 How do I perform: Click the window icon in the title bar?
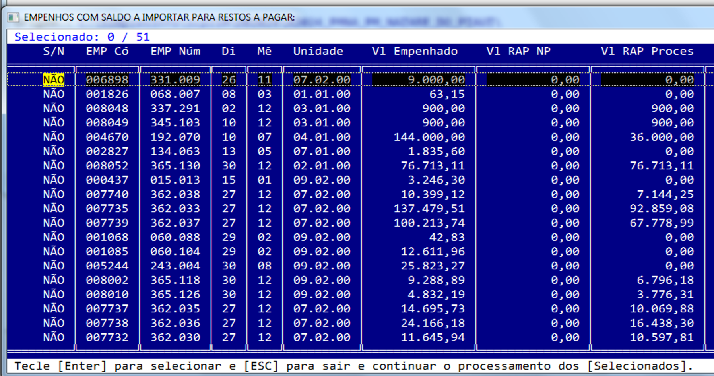13,17
